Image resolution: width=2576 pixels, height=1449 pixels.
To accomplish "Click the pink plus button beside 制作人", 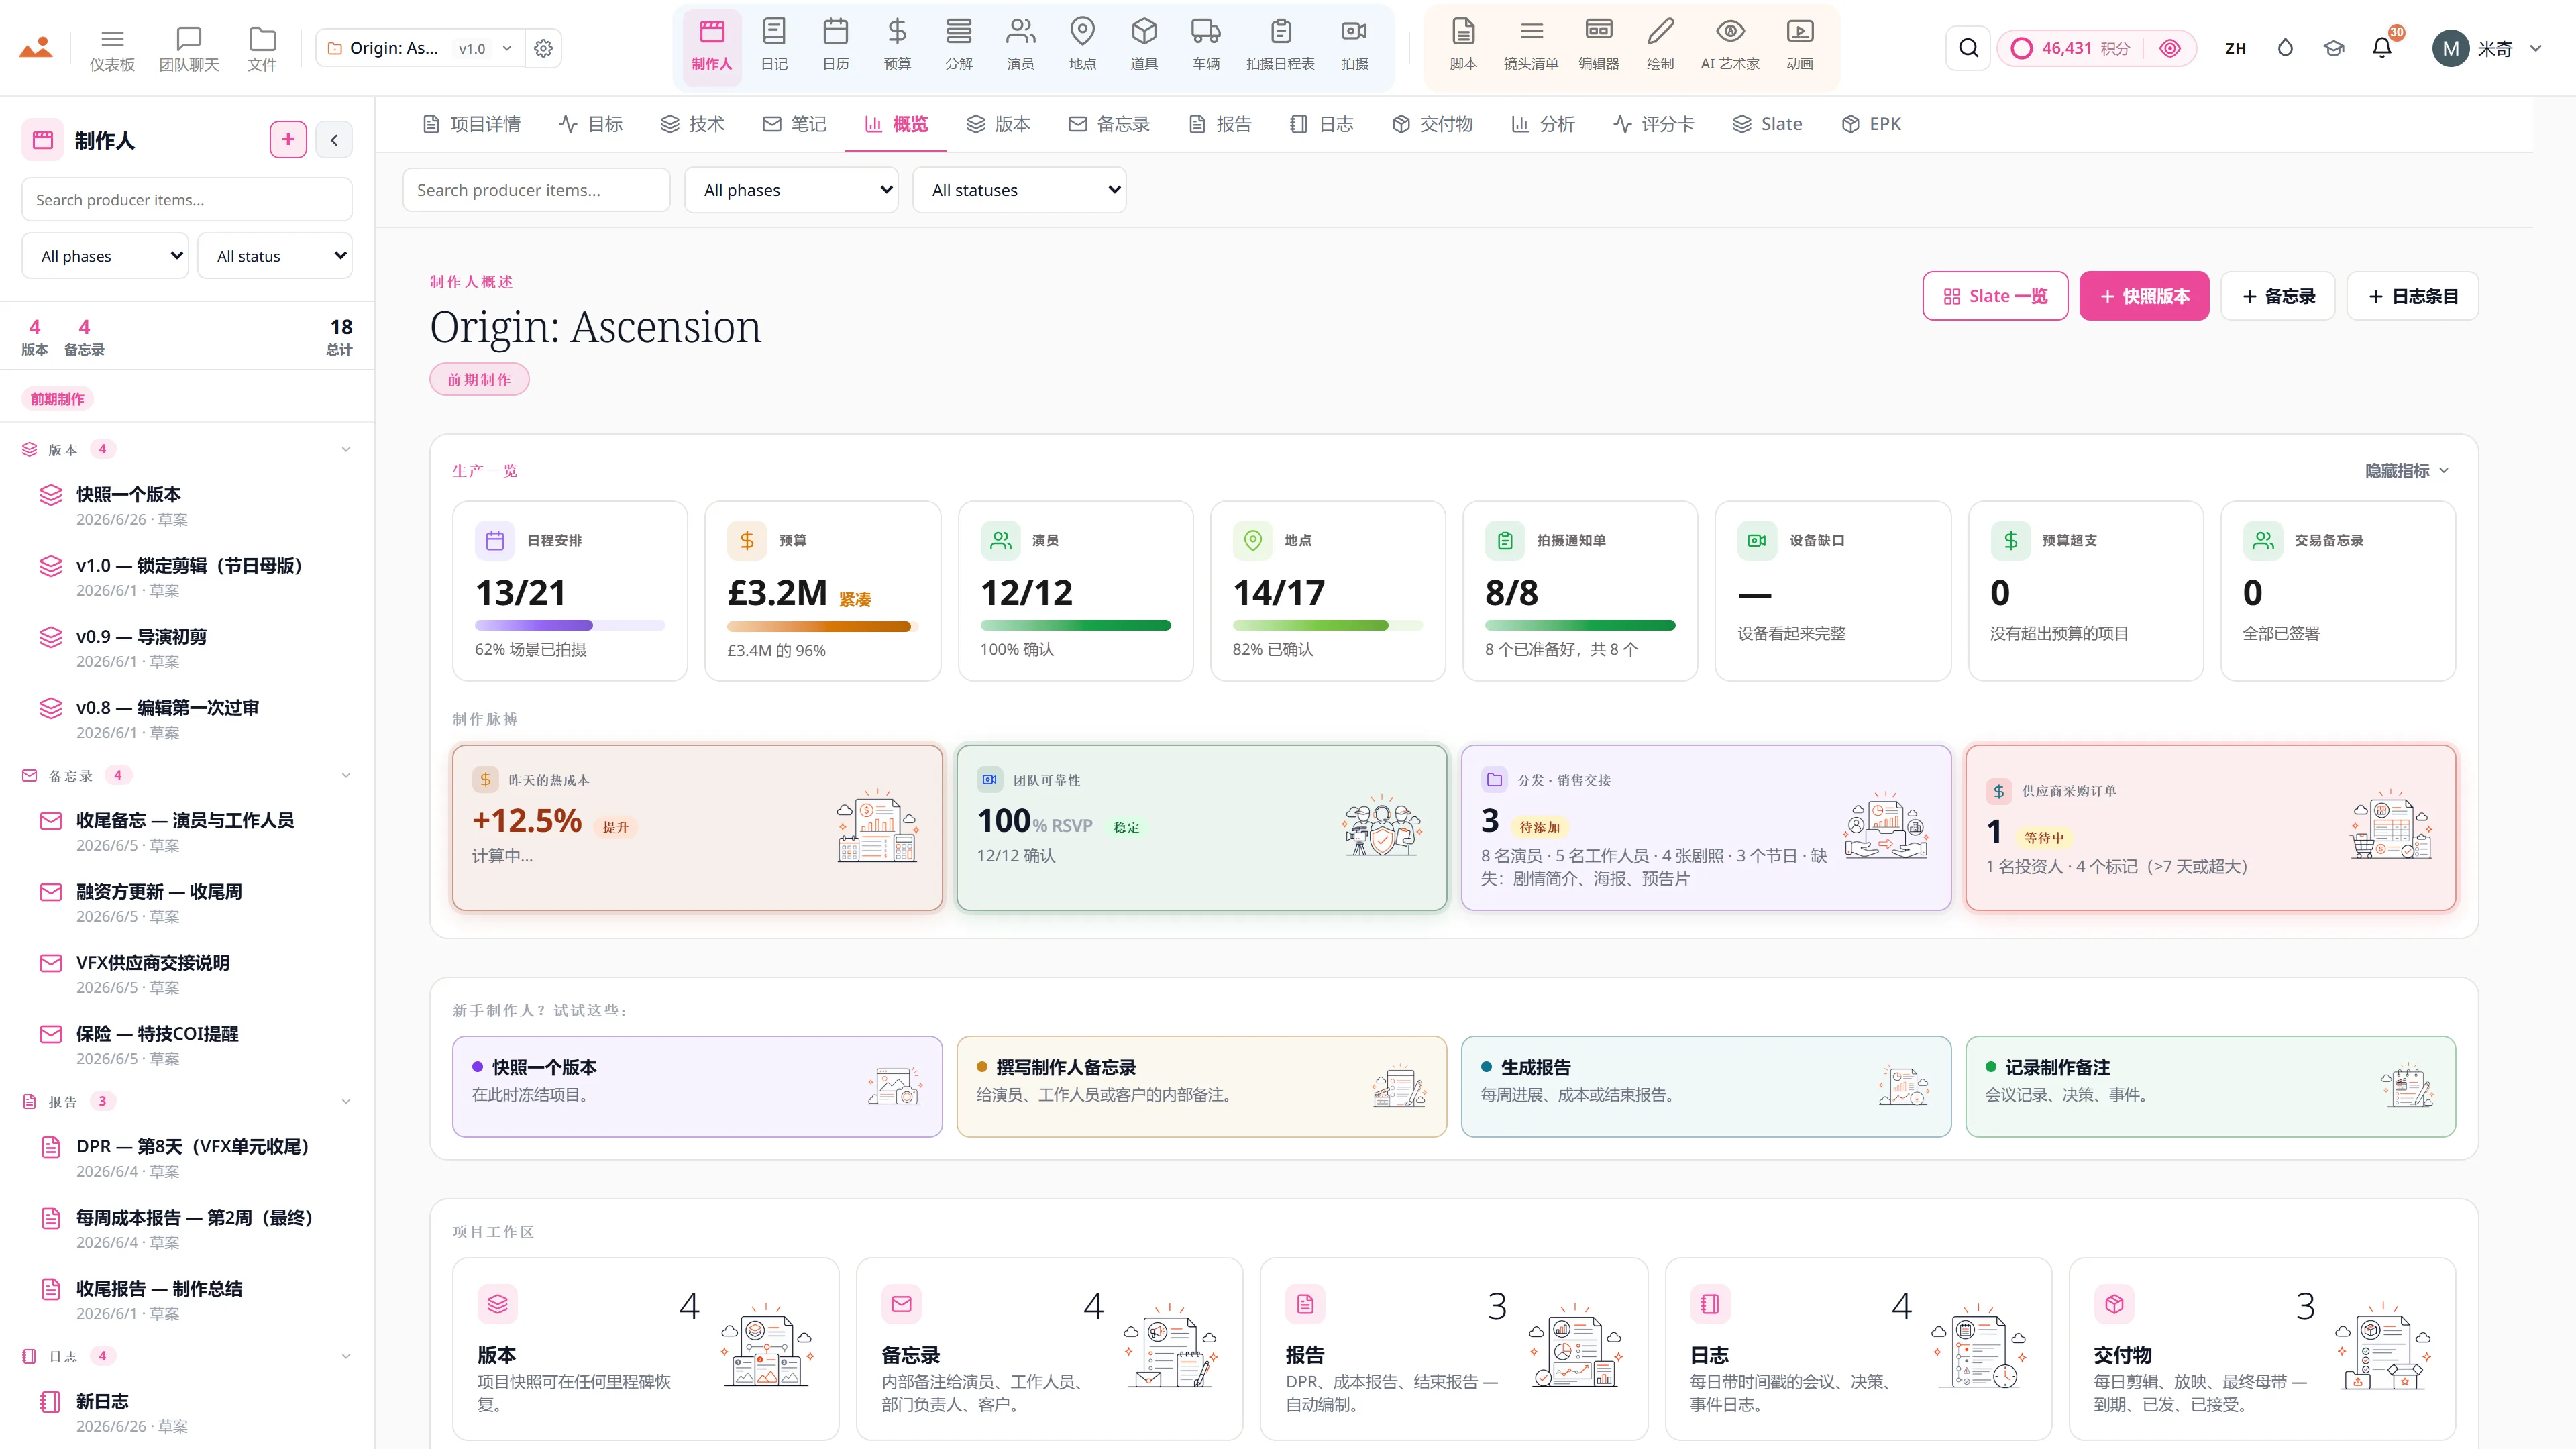I will point(288,140).
